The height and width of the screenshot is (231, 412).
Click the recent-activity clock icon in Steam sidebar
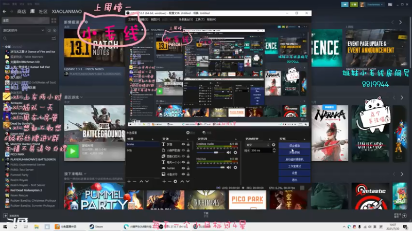49,30
